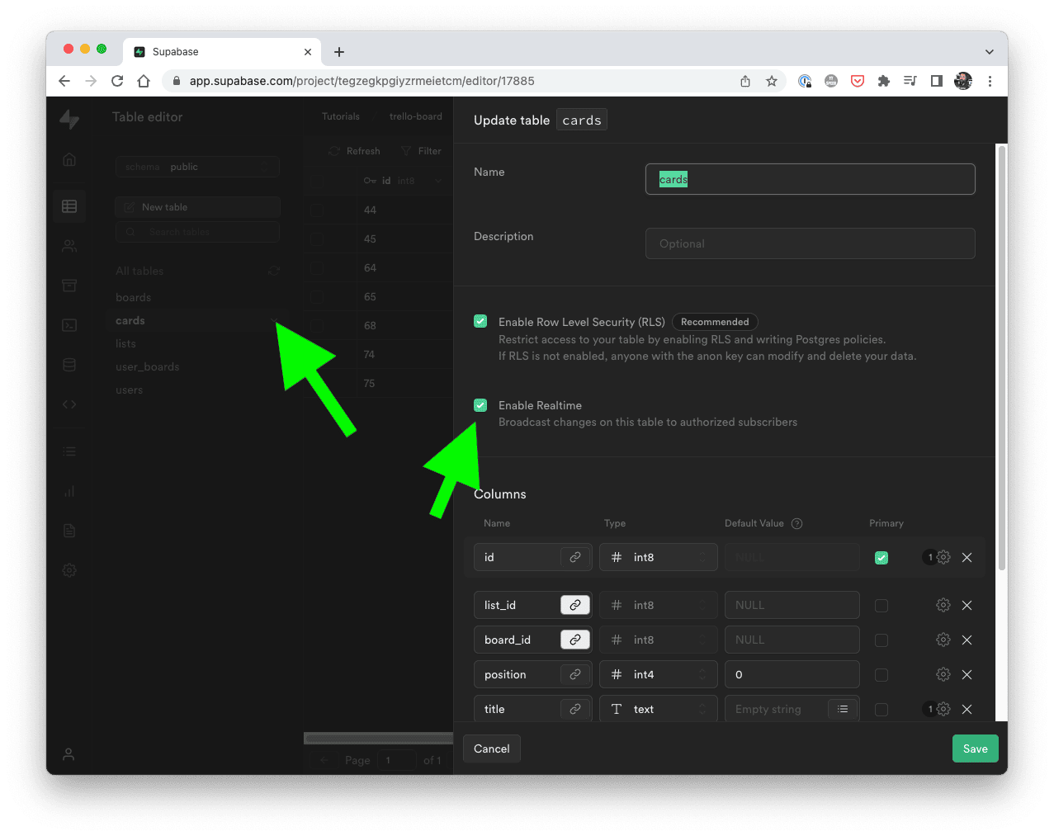Open a new browser tab
Screen dimensions: 1054x836
[x=339, y=51]
